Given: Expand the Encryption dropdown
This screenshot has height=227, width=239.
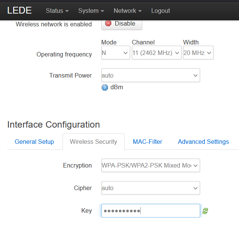Looking at the screenshot, I should [x=151, y=165].
